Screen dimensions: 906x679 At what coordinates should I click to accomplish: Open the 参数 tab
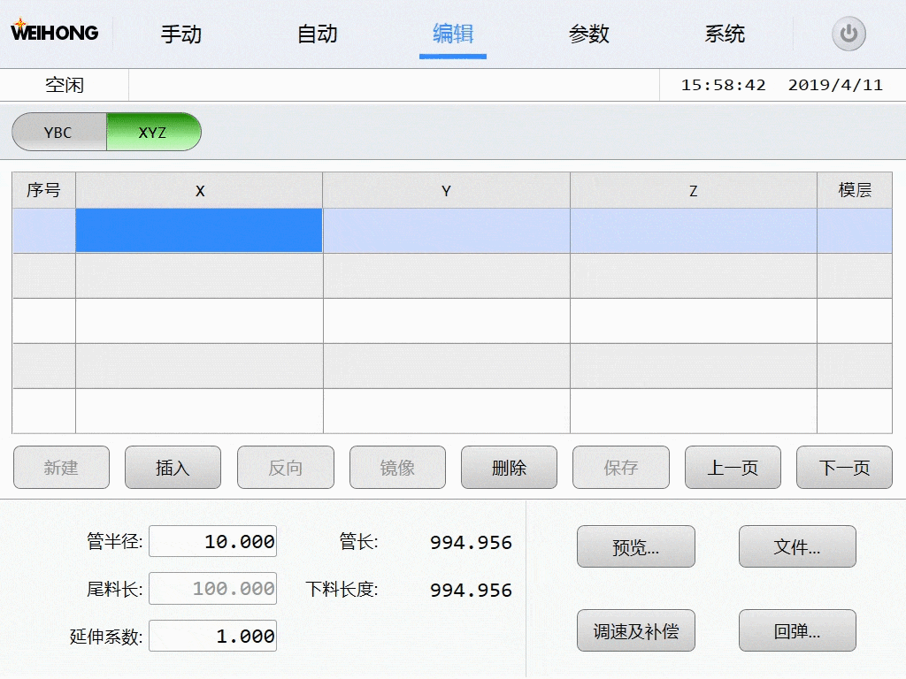click(x=588, y=34)
